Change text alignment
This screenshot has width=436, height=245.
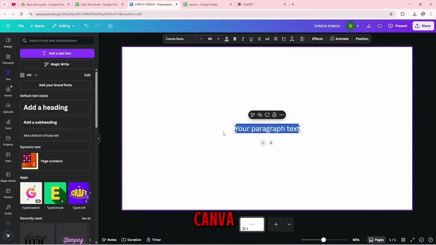[276, 39]
